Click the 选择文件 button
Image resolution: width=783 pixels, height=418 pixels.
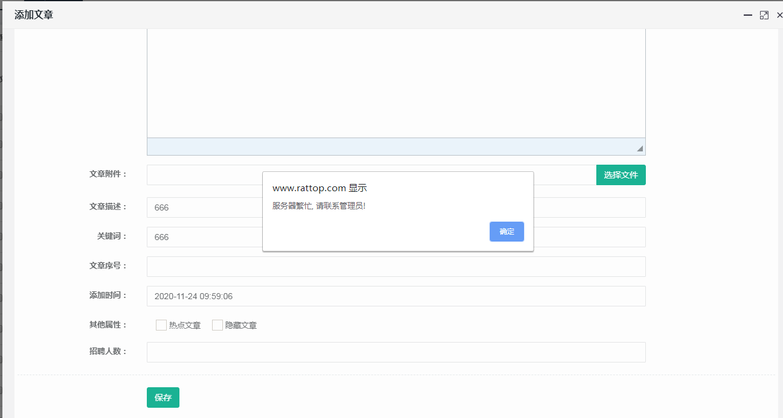pos(620,175)
